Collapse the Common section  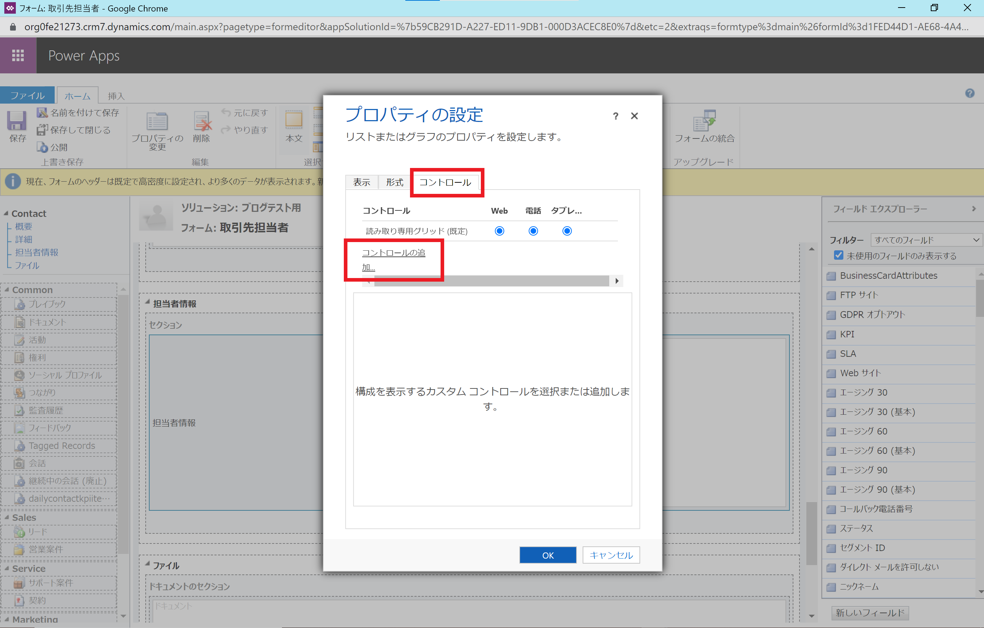[6, 289]
